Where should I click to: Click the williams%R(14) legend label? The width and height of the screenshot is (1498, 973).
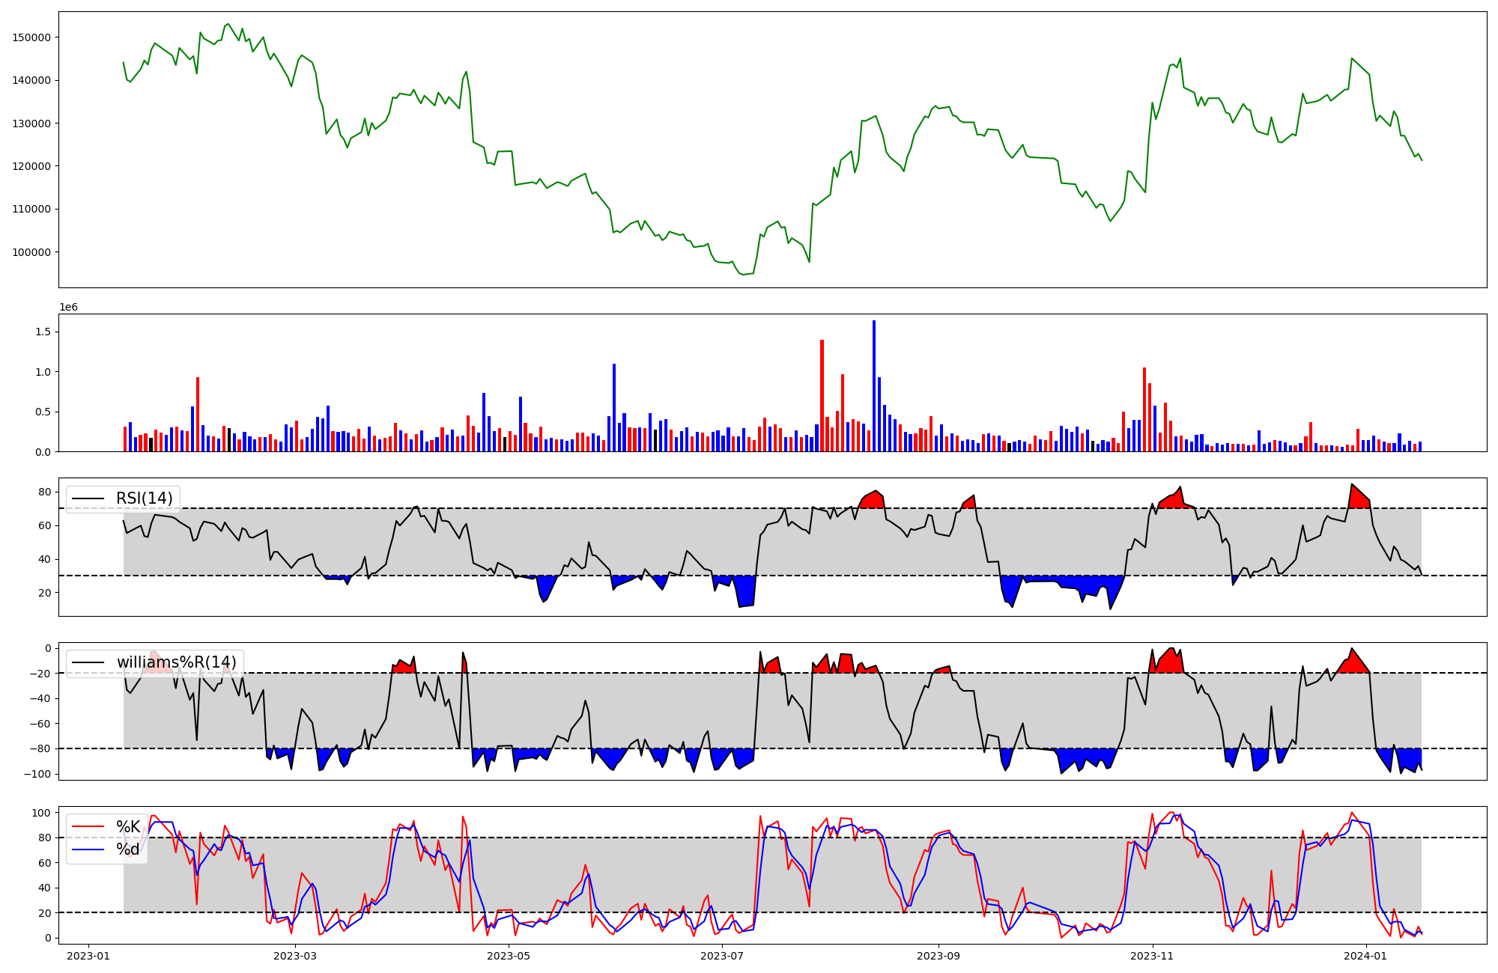pos(176,662)
